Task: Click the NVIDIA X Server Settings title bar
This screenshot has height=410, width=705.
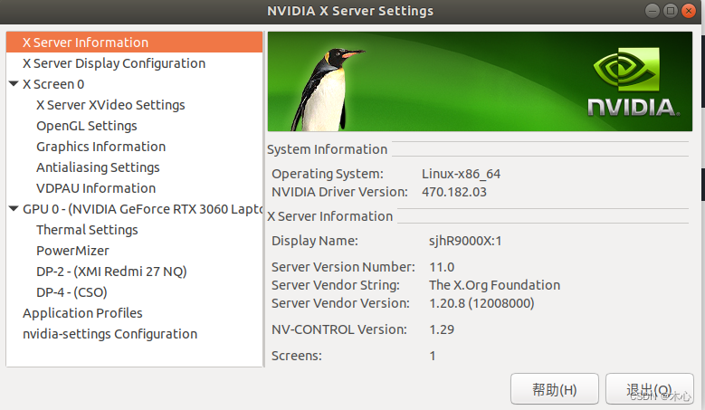Action: click(x=350, y=11)
